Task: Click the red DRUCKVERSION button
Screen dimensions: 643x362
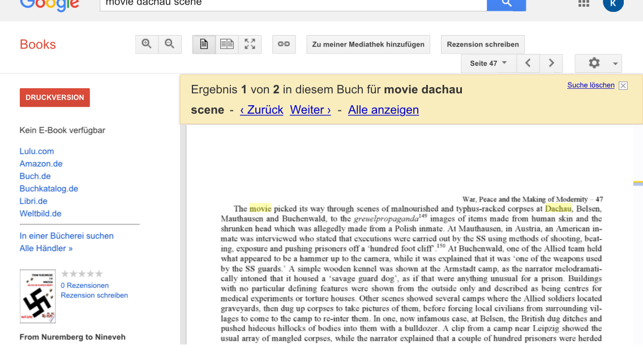Action: click(54, 97)
